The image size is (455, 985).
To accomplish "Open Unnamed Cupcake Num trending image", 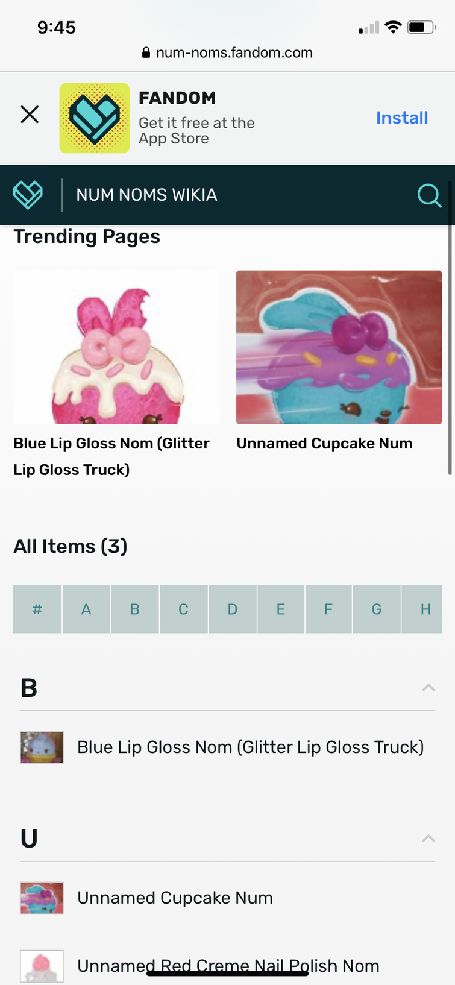I will (x=339, y=347).
